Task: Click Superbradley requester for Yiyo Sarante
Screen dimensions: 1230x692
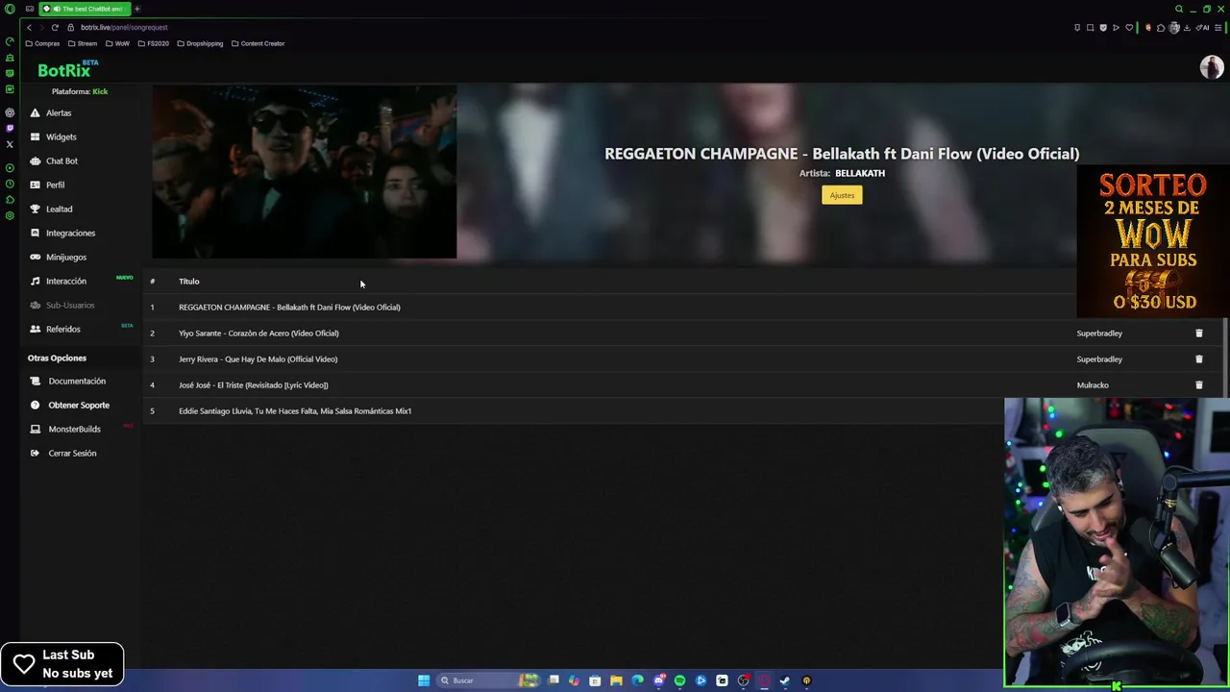Action: pos(1099,334)
